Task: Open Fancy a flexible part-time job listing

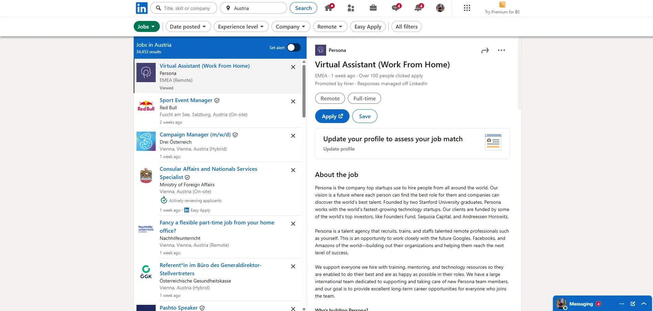Action: (x=217, y=226)
